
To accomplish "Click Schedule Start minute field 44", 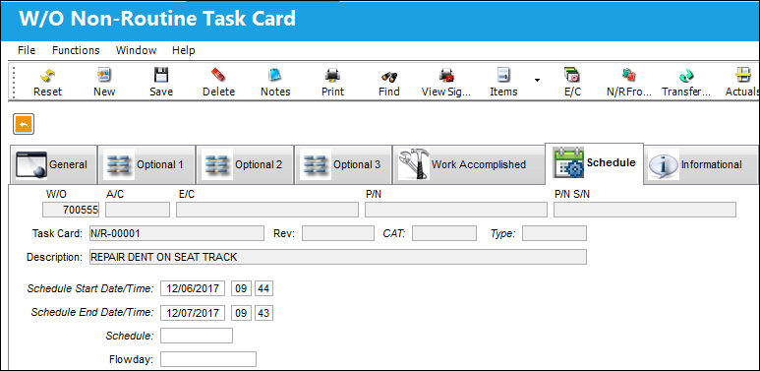I will click(x=263, y=288).
